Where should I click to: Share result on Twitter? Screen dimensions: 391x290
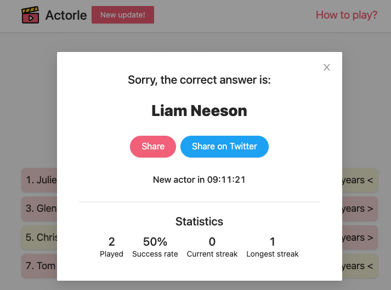coord(224,147)
